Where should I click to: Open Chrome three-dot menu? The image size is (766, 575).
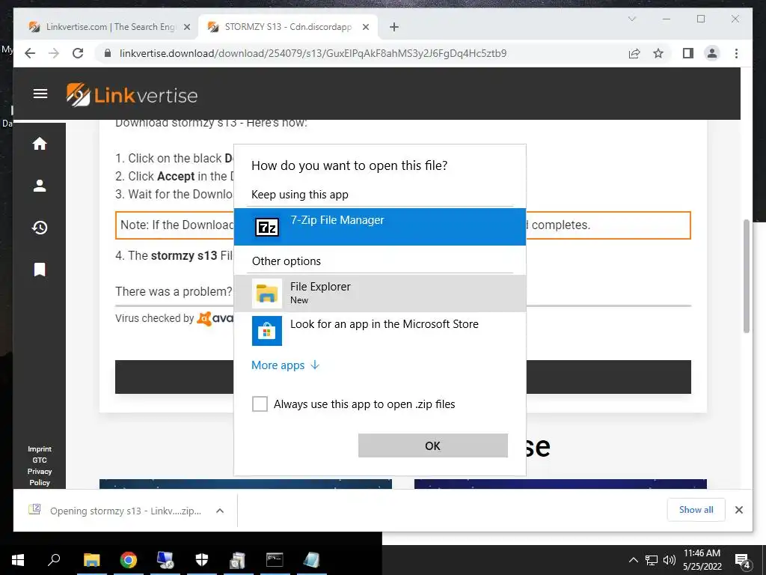736,53
